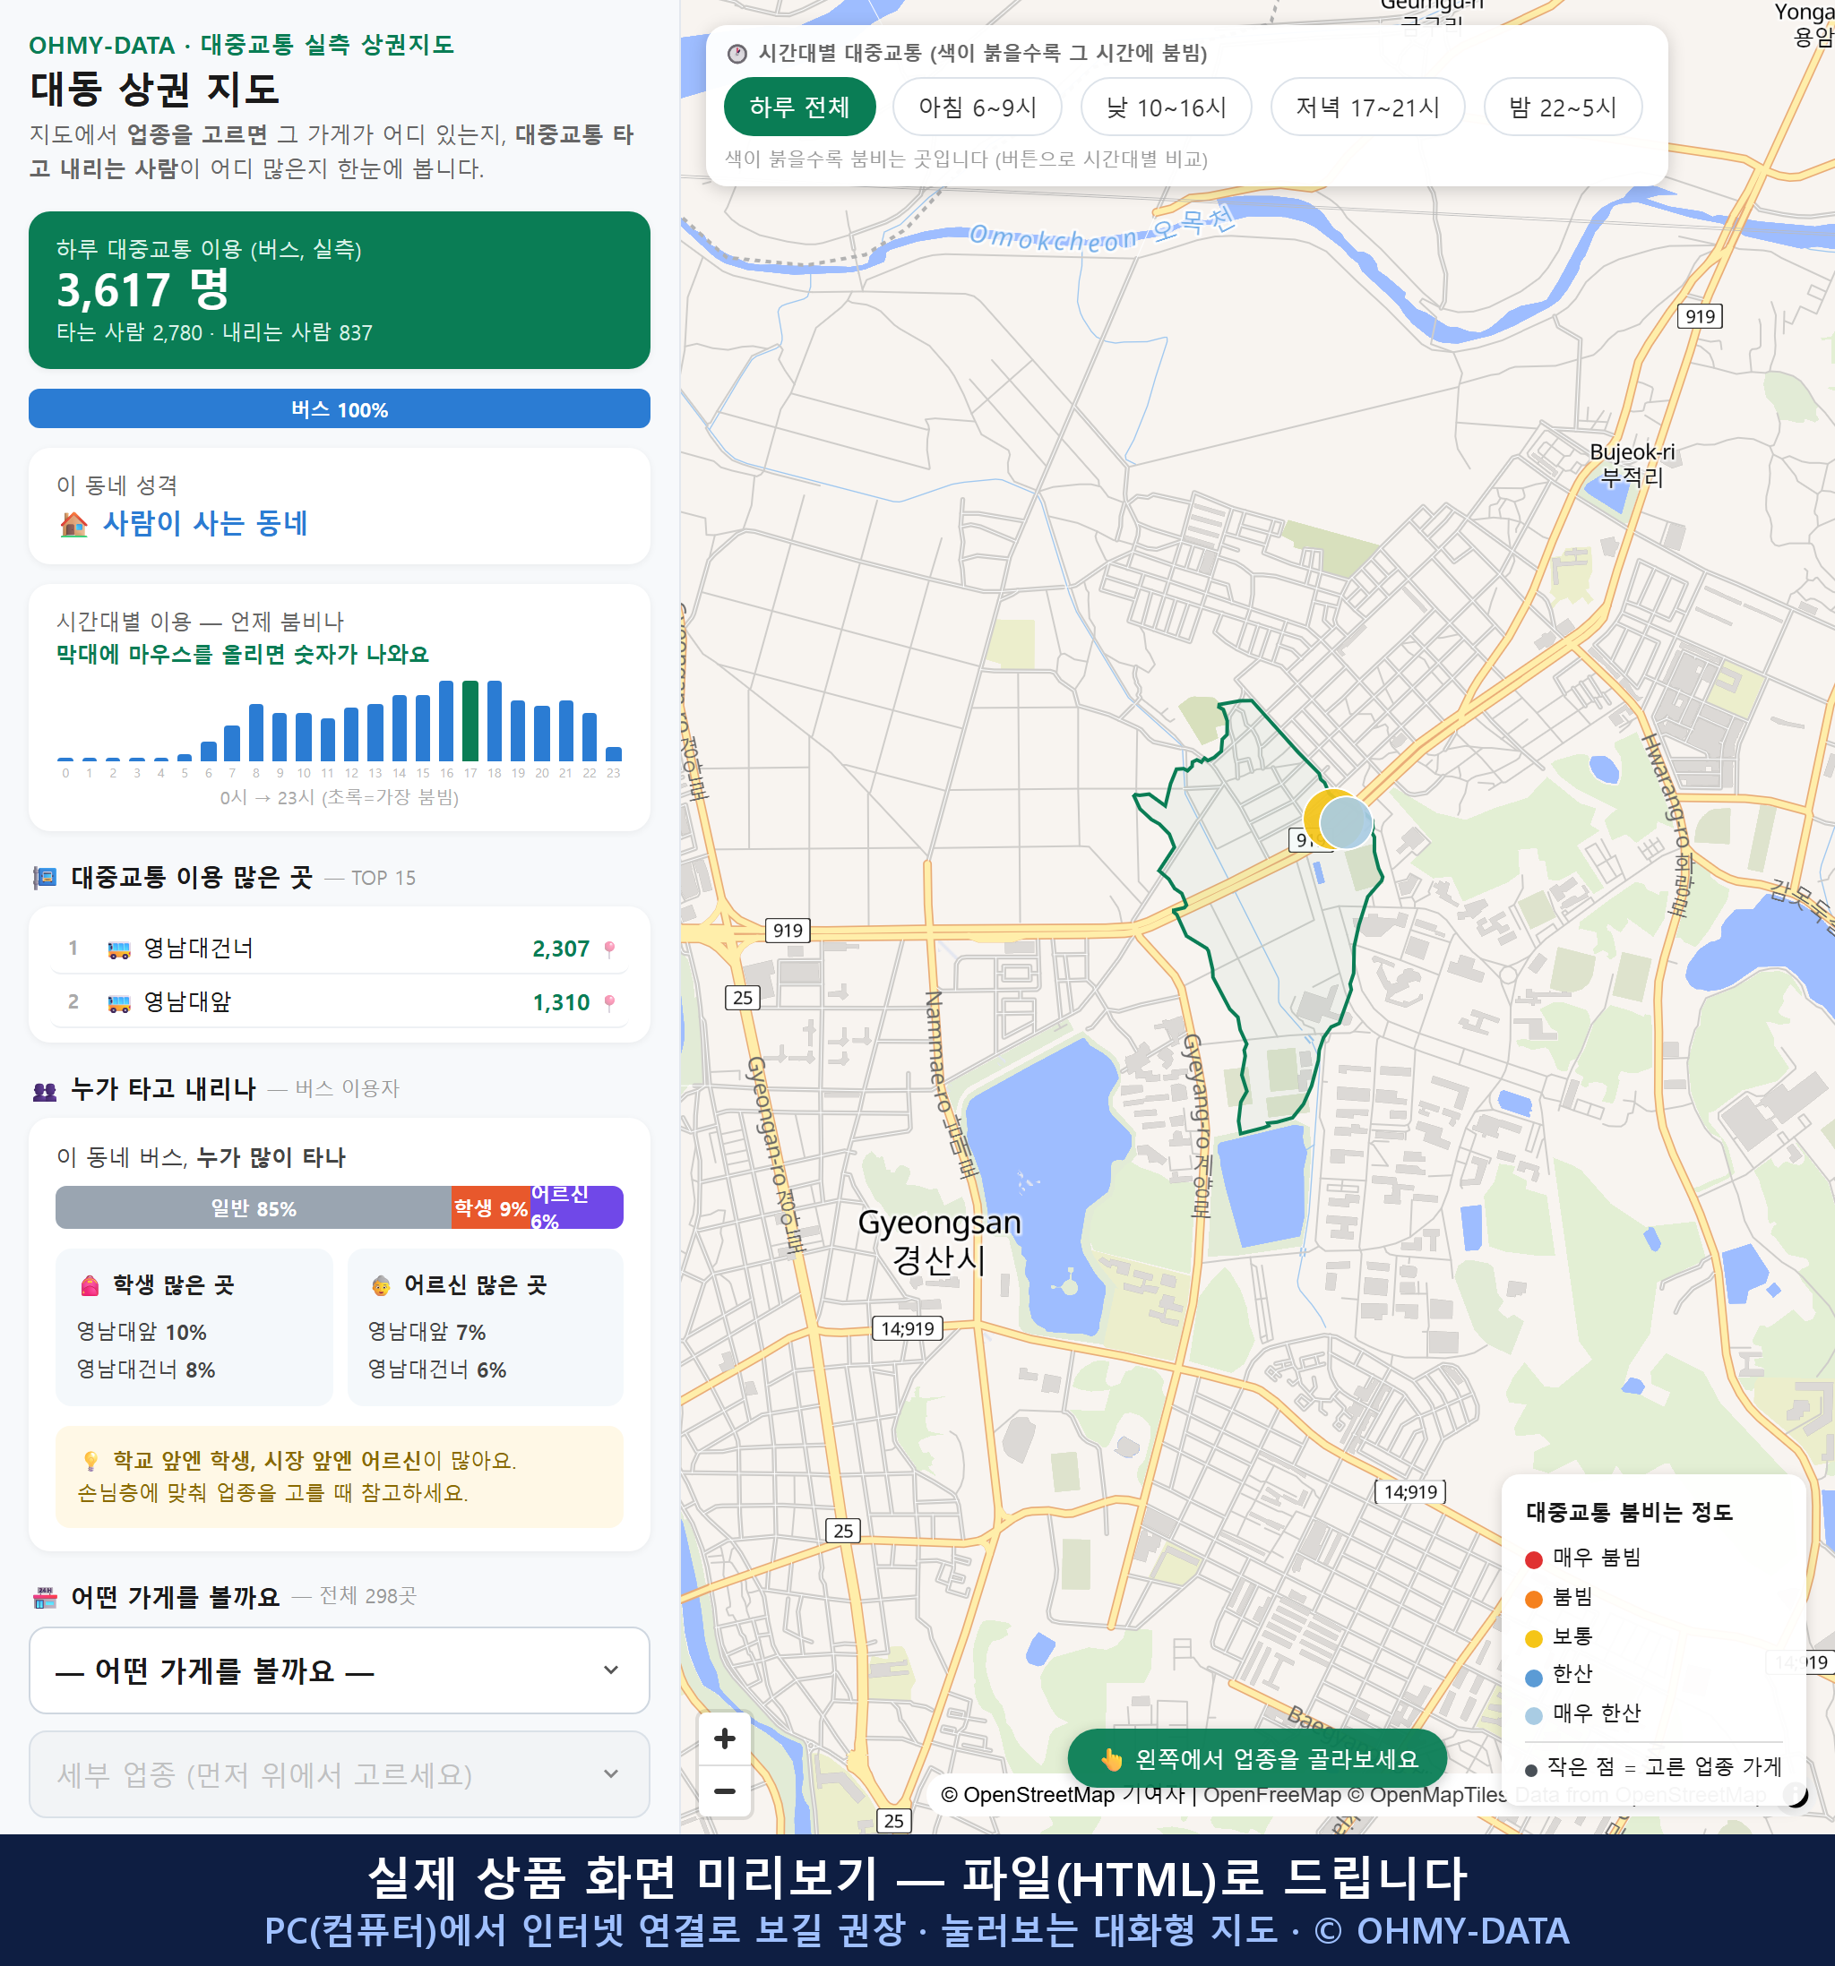Click the 23시 bar in hourly chart
The image size is (1835, 1966).
(614, 753)
